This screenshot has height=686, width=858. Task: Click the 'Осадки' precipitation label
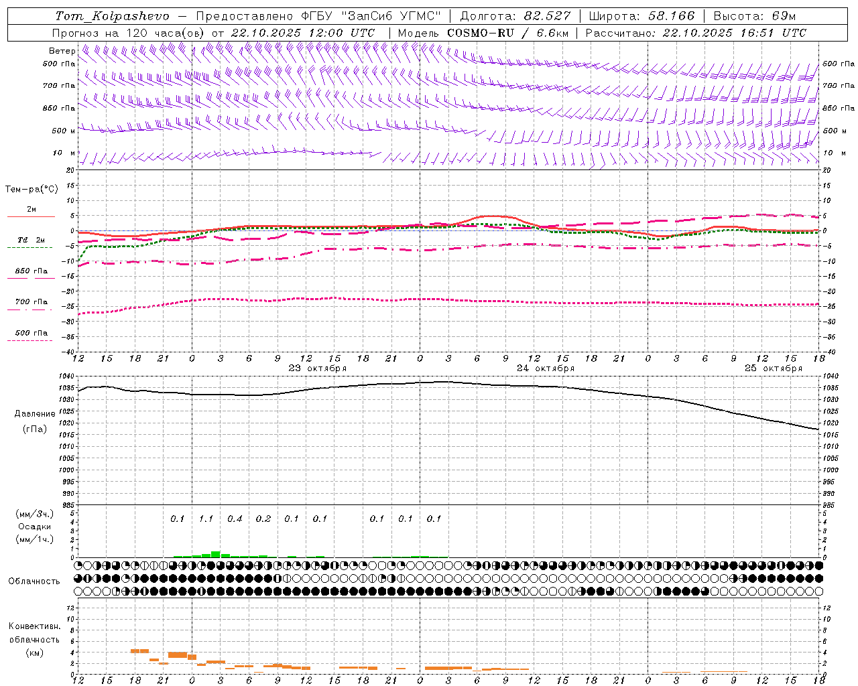tap(35, 527)
